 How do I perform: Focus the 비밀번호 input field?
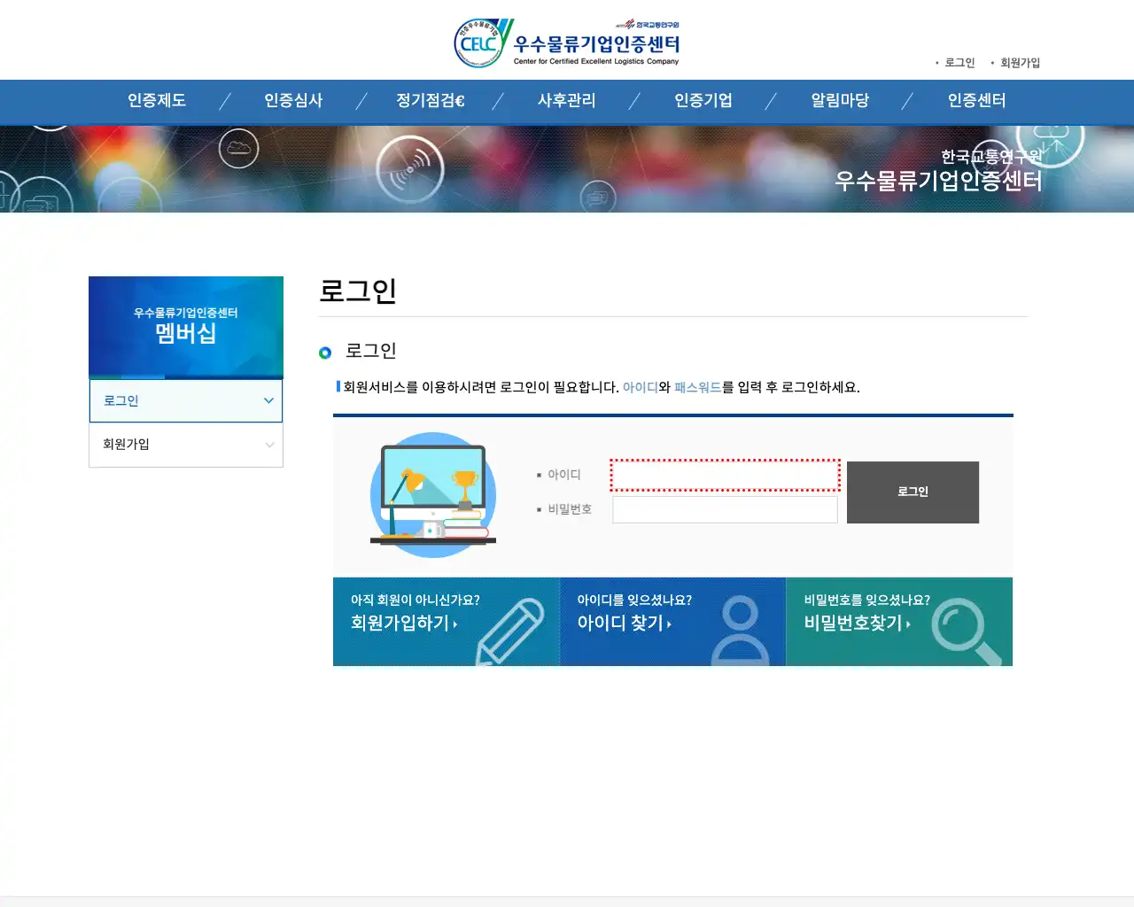pyautogui.click(x=725, y=509)
